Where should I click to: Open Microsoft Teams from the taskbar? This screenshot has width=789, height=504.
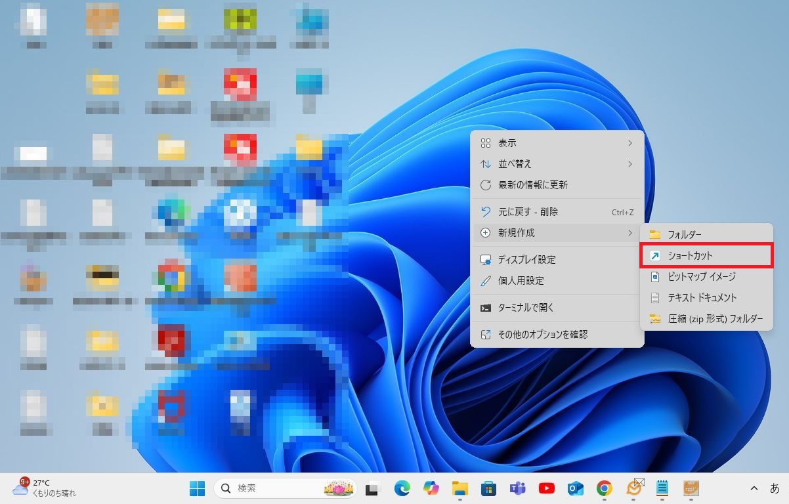[517, 488]
